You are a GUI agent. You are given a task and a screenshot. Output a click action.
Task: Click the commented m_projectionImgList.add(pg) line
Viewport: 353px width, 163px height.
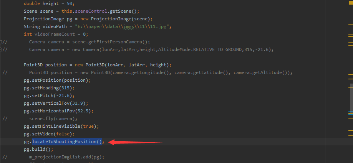click(66, 156)
